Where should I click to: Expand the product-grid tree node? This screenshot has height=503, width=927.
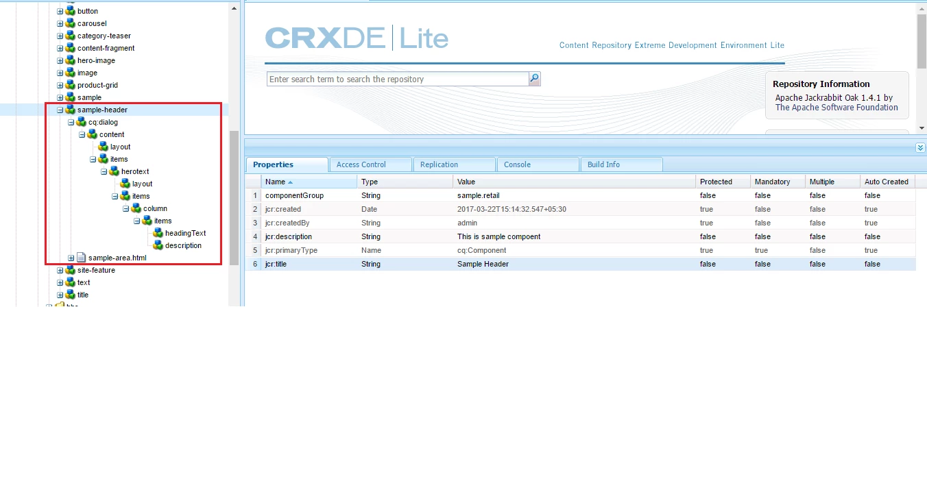pyautogui.click(x=60, y=85)
